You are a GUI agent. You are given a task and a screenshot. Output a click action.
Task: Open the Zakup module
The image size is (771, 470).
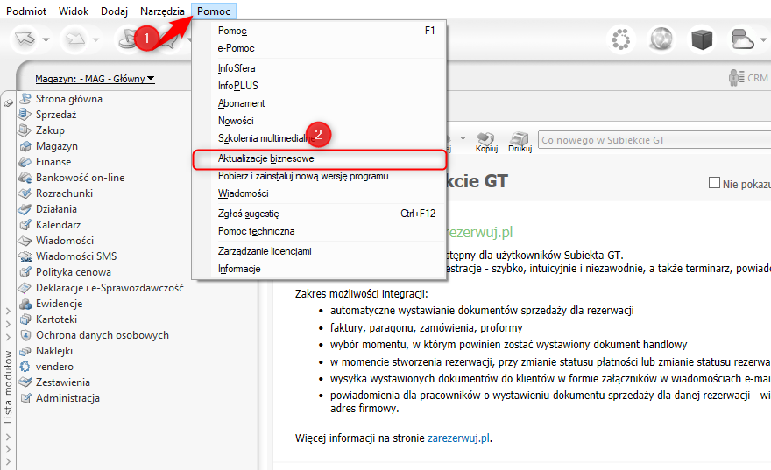click(50, 130)
